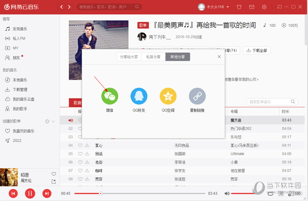Share to QQ空间 star icon
The height and width of the screenshot is (201, 308).
tap(168, 96)
